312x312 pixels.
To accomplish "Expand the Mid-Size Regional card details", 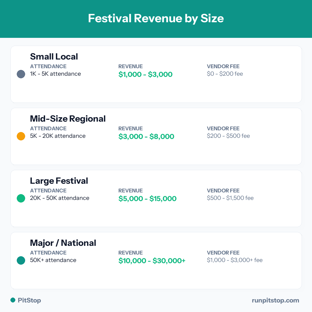I will [156, 136].
